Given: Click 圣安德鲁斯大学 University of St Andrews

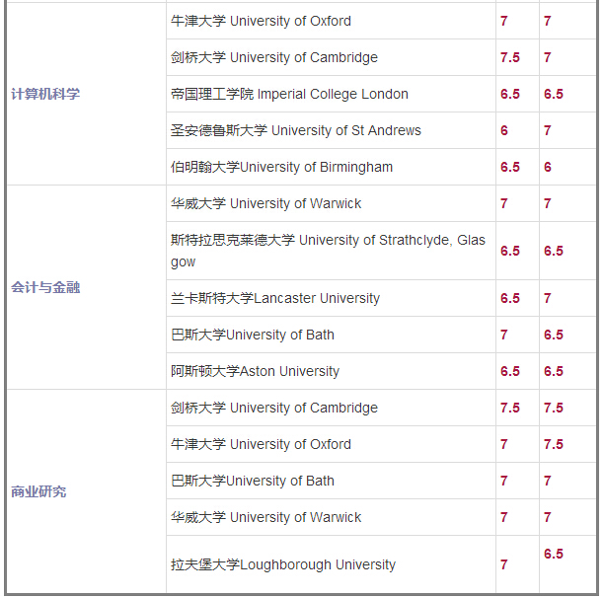Looking at the screenshot, I should coord(296,130).
